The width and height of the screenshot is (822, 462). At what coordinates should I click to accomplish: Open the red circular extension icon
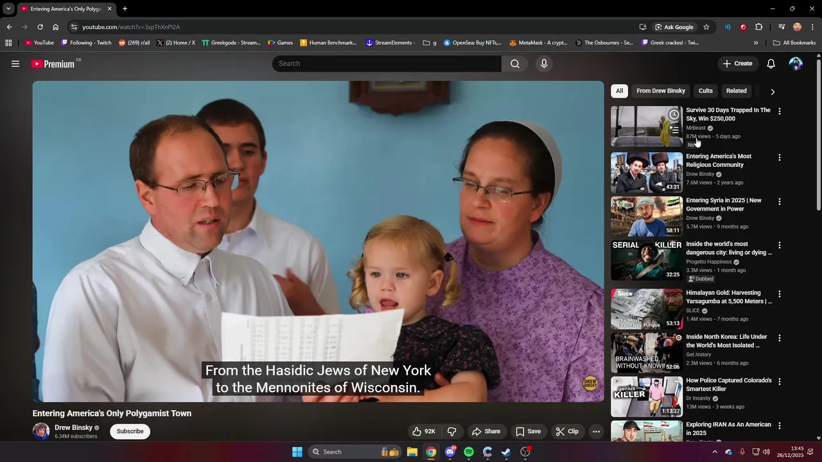click(x=743, y=27)
